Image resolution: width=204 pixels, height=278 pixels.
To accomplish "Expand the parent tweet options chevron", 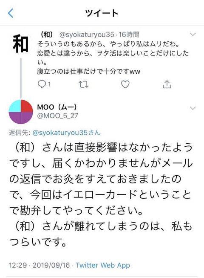I will tap(193, 34).
